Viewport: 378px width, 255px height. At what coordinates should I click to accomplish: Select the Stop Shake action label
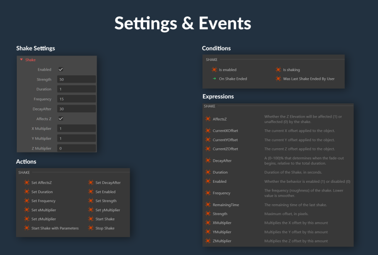(x=105, y=228)
